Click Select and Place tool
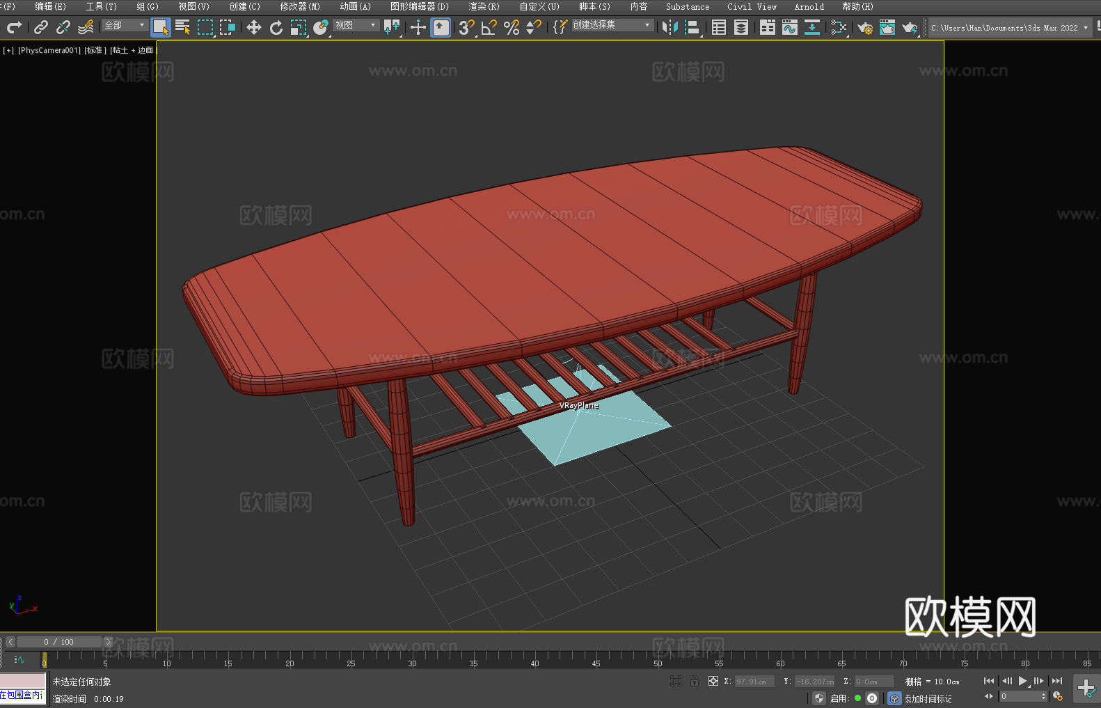Screen dimensions: 1101x708 click(x=321, y=27)
